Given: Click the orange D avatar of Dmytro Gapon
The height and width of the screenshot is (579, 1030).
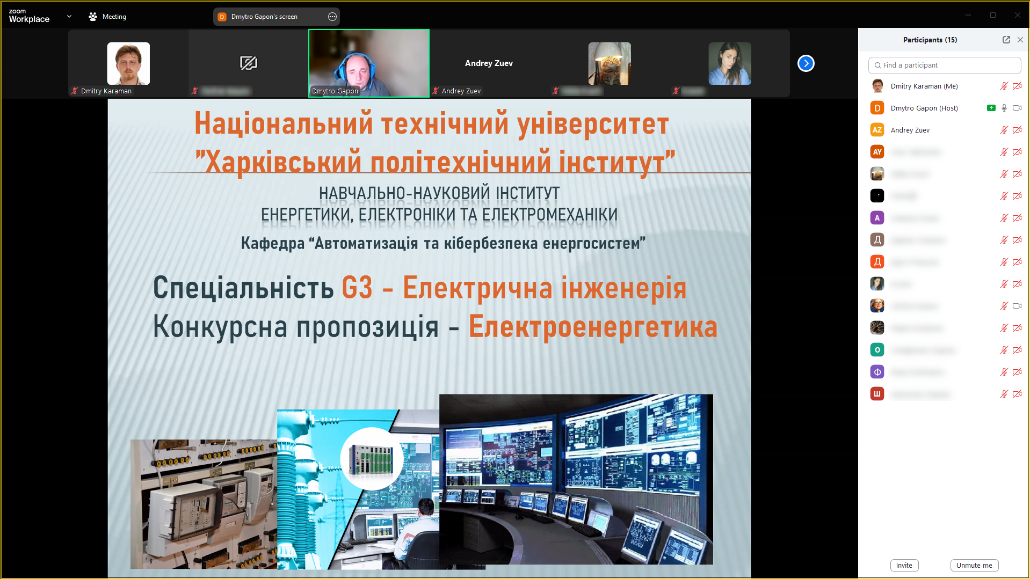Looking at the screenshot, I should pos(877,108).
